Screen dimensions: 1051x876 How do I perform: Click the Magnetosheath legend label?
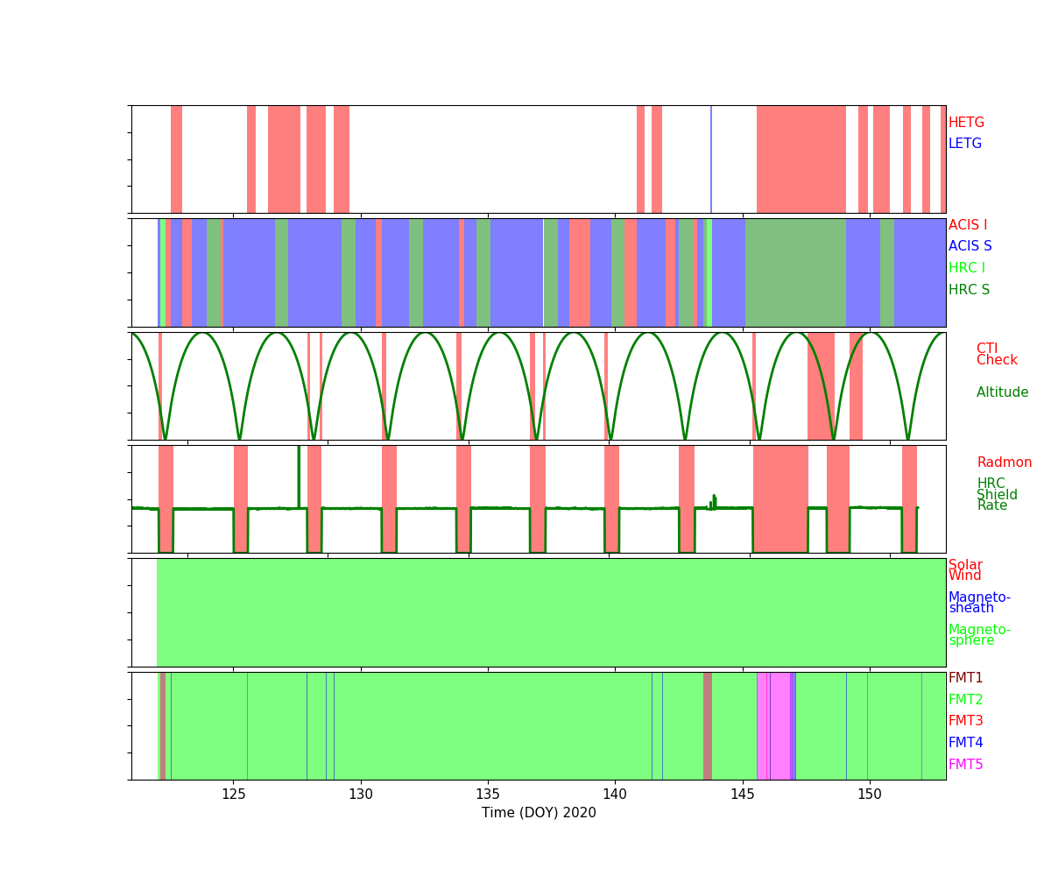(979, 603)
